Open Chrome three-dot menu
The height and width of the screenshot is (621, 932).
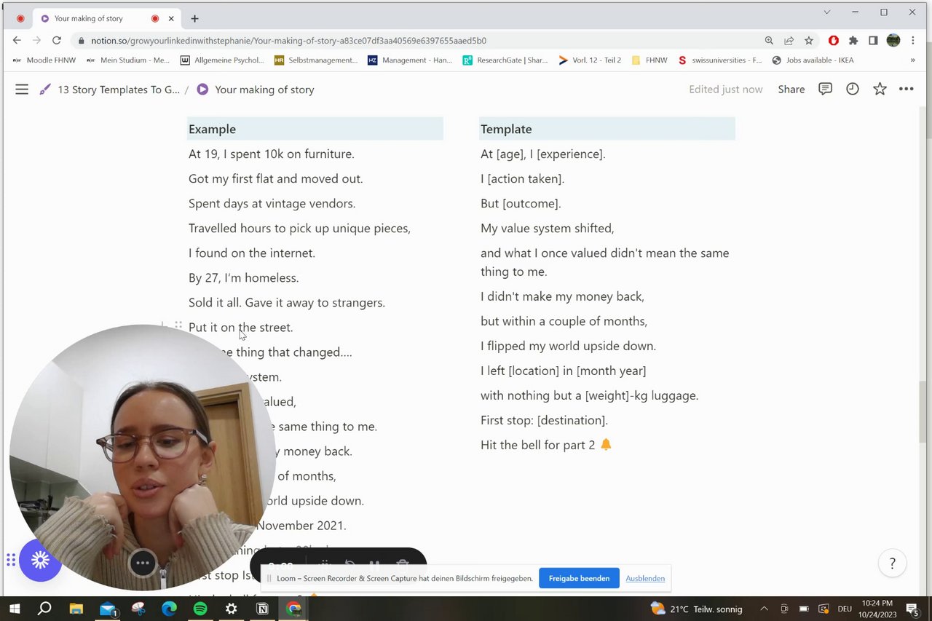[913, 41]
